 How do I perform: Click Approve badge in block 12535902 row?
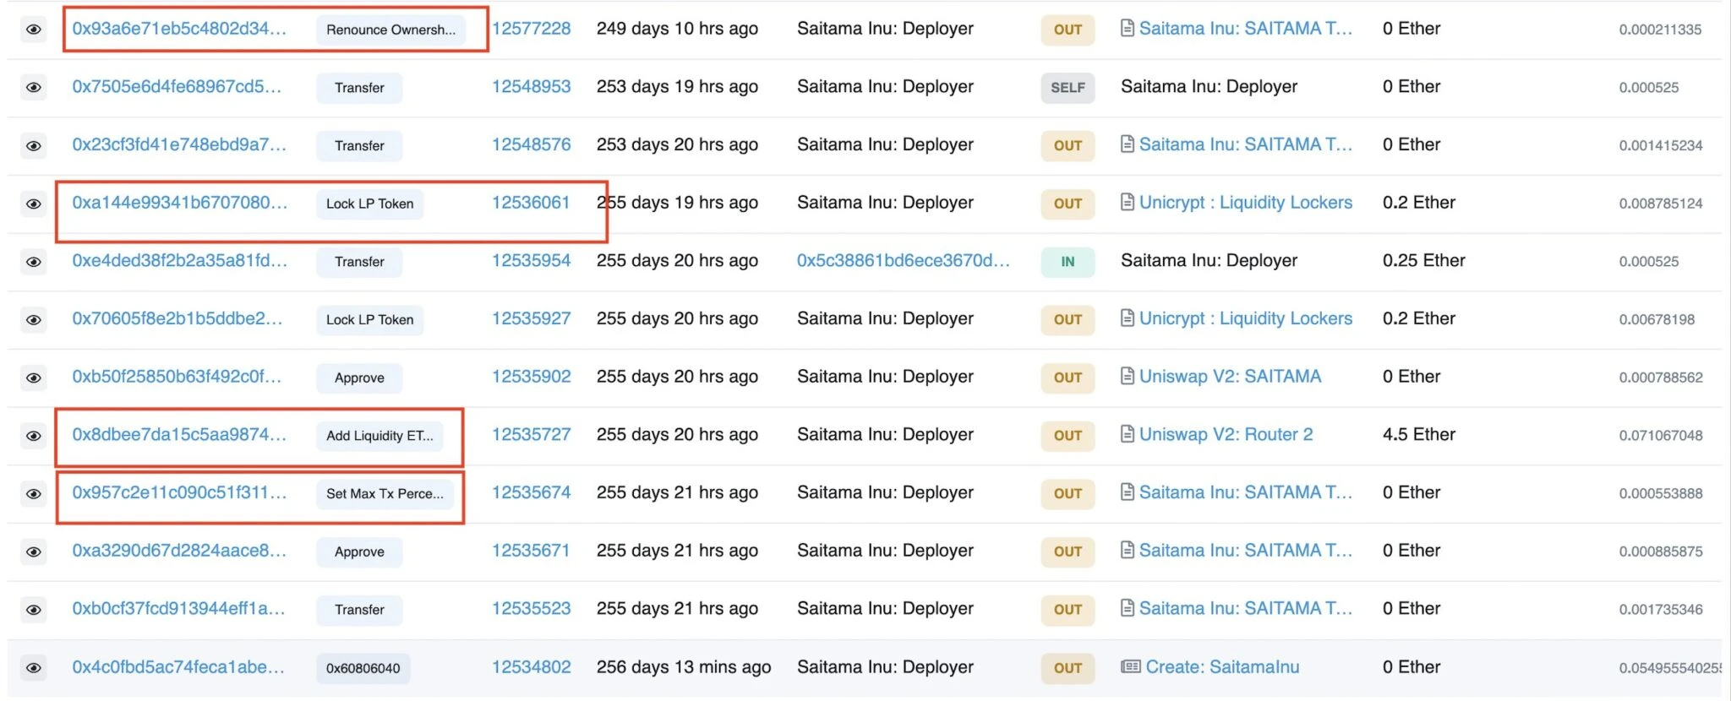coord(359,378)
